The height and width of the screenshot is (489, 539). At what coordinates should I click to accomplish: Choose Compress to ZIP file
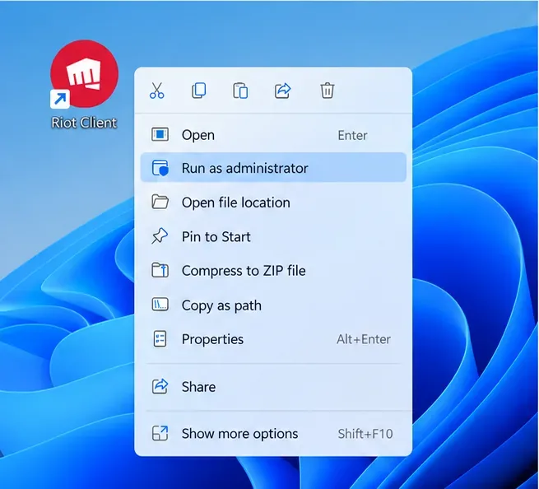(x=273, y=271)
